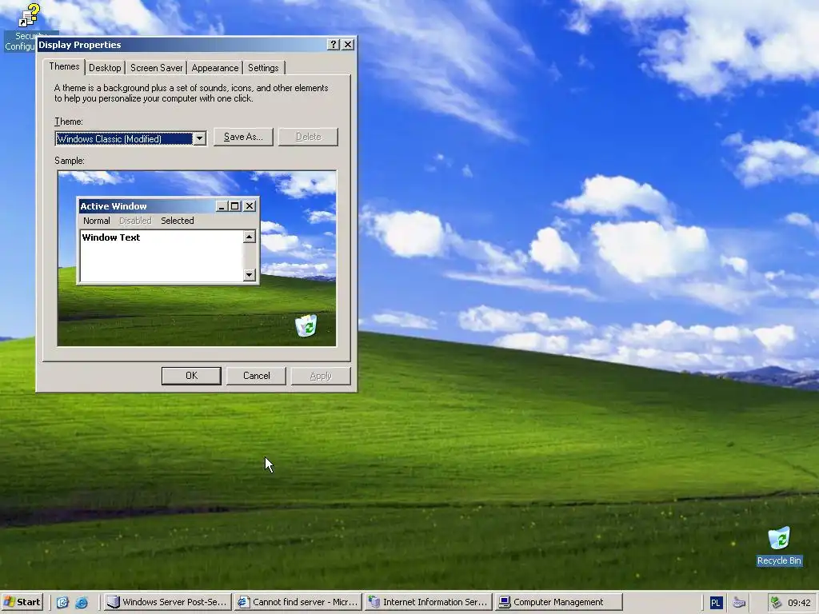819x614 pixels.
Task: Click the sample preview Recycle Bin icon
Action: tap(306, 326)
